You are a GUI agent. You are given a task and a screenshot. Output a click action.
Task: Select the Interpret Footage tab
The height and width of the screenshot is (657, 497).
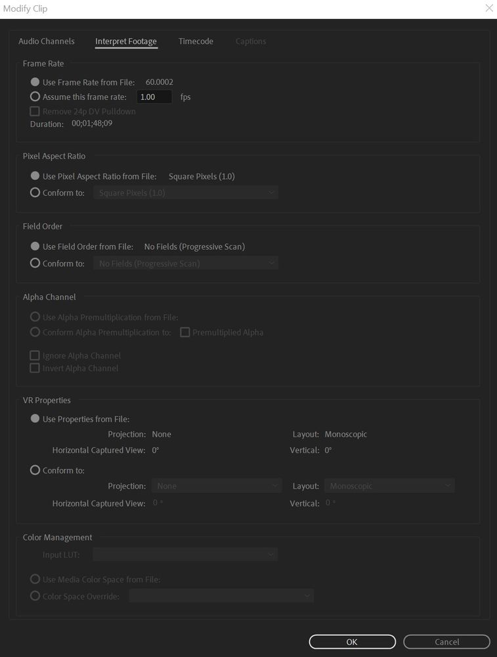(126, 41)
